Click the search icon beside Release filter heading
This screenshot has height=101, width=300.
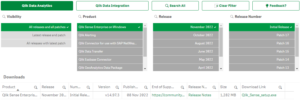tap(156, 17)
